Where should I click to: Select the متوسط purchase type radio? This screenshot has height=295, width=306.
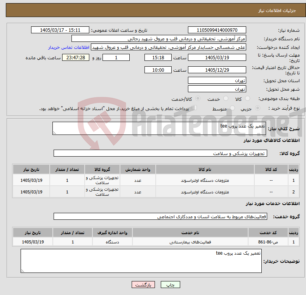pos(232,108)
